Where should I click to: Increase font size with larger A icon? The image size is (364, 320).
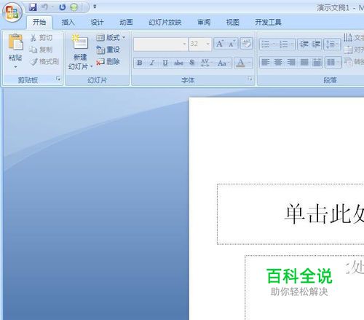[220, 44]
